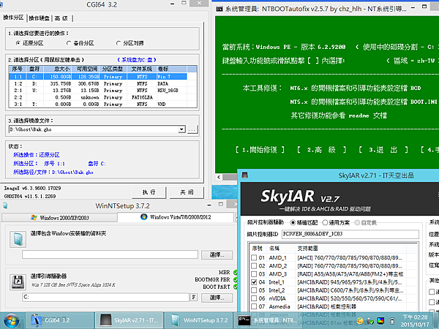Click Select button for boot drive

point(217,298)
